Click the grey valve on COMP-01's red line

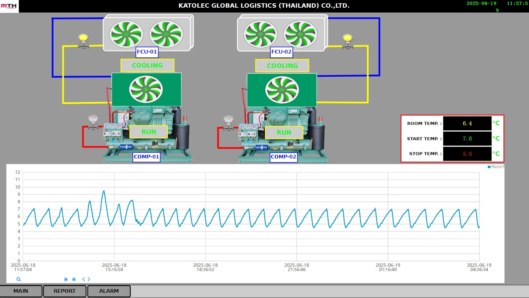coord(93,122)
